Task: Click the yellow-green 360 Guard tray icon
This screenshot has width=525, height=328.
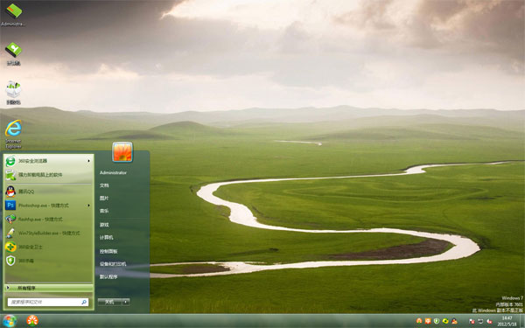Action: point(445,321)
